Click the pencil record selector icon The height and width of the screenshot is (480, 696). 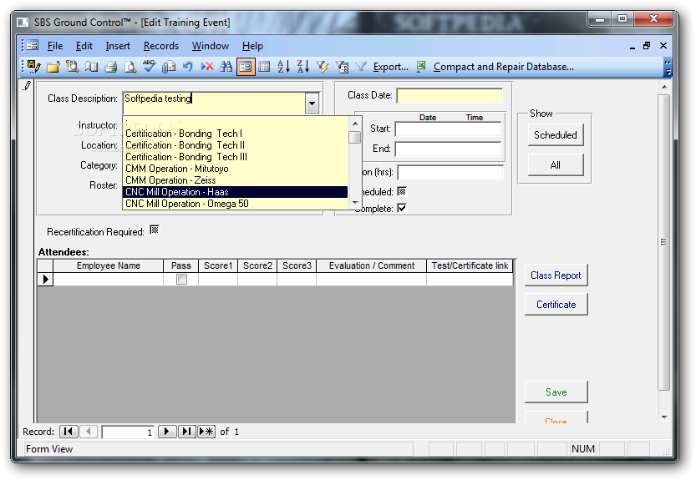click(x=27, y=86)
